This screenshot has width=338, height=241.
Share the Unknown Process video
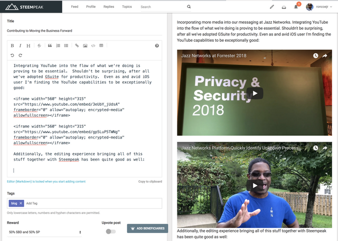tap(325, 148)
